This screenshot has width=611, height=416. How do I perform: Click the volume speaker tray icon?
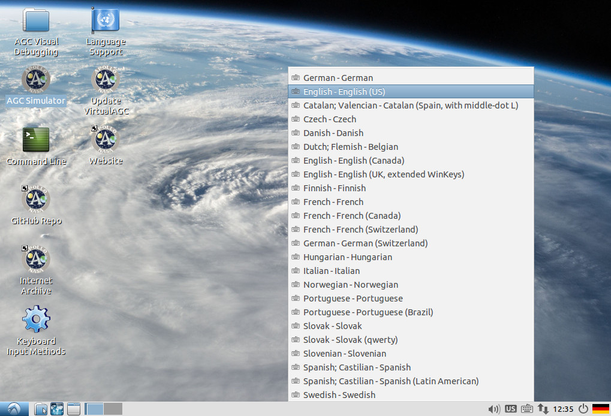click(x=494, y=409)
